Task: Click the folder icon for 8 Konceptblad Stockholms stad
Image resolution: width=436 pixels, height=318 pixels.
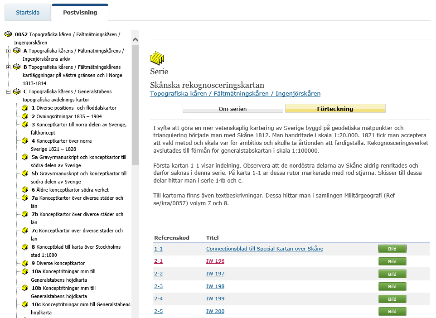Action: [x=25, y=247]
